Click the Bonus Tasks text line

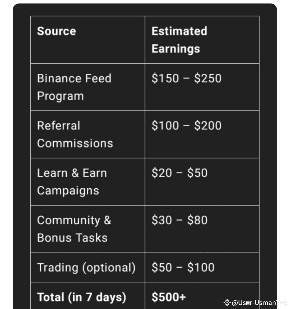coord(72,238)
